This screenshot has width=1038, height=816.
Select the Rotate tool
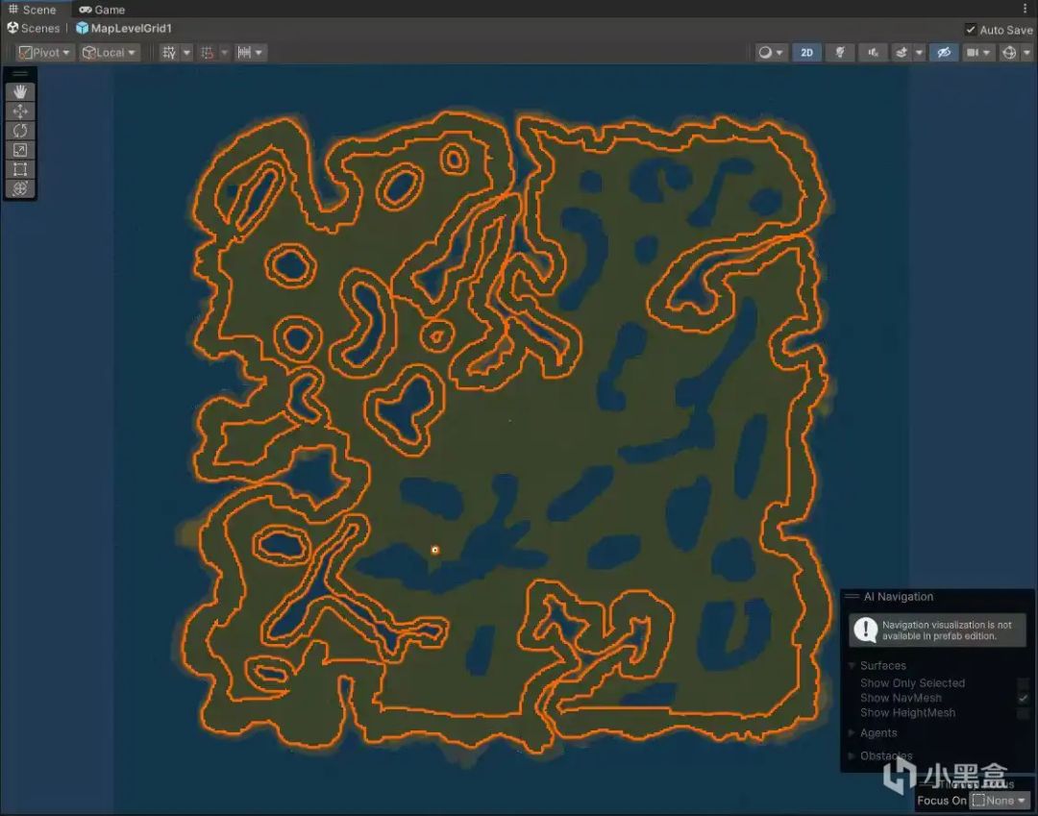[x=20, y=131]
